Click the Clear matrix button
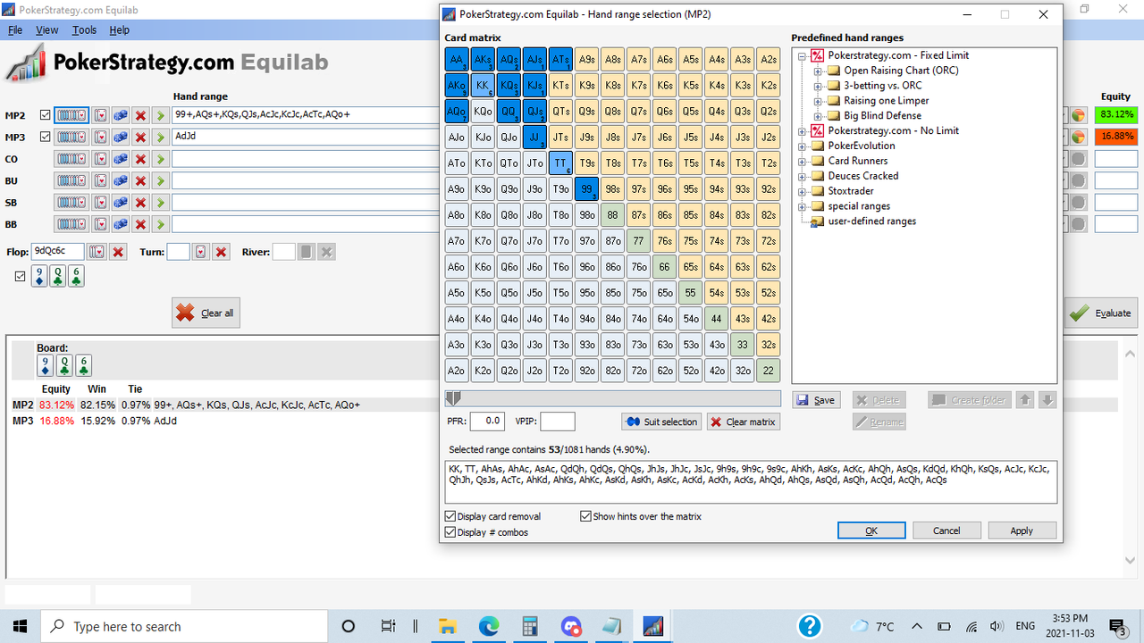Viewport: 1144px width, 643px height. (743, 422)
